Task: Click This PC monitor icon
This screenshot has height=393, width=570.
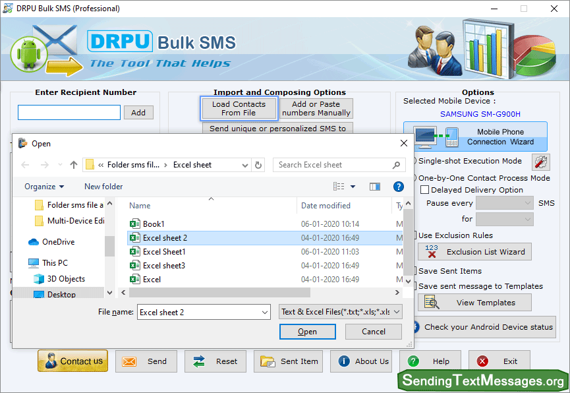Action: tap(34, 262)
